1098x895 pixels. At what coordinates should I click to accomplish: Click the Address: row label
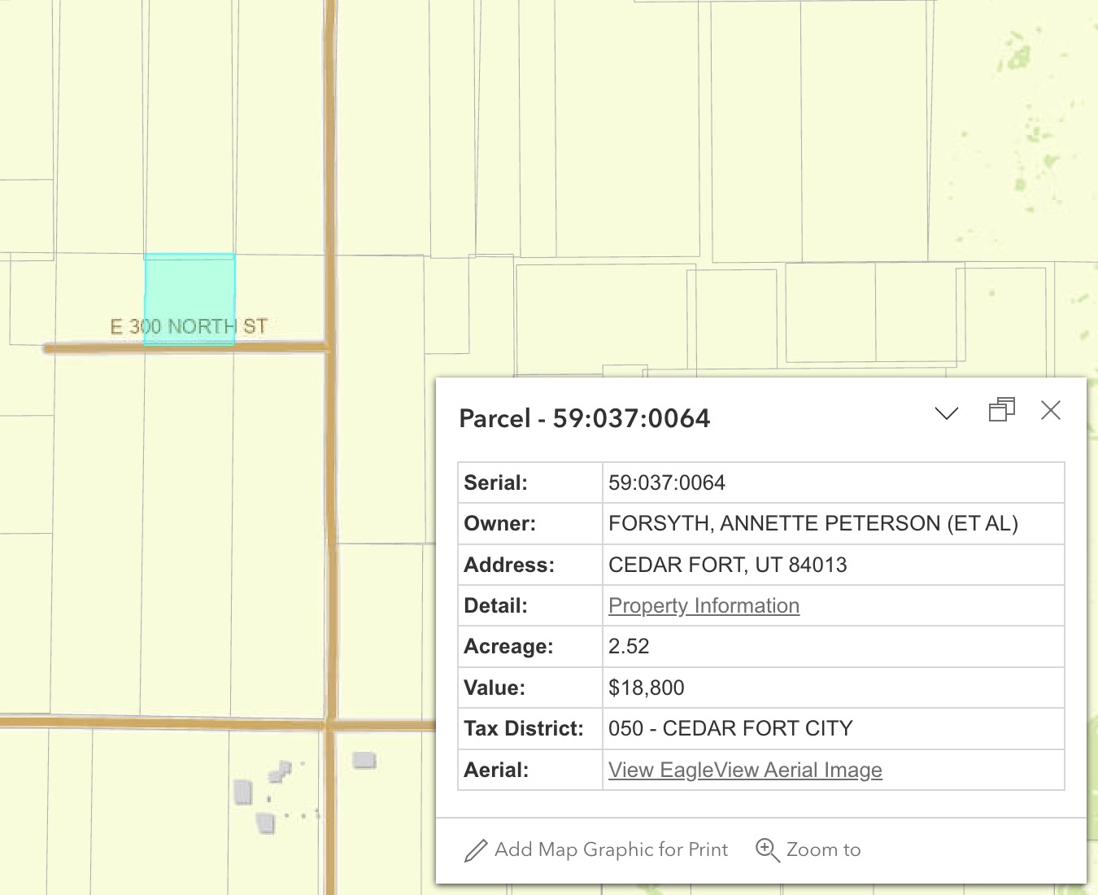pyautogui.click(x=509, y=565)
